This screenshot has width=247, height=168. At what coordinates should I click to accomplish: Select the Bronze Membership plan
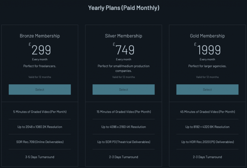click(40, 89)
